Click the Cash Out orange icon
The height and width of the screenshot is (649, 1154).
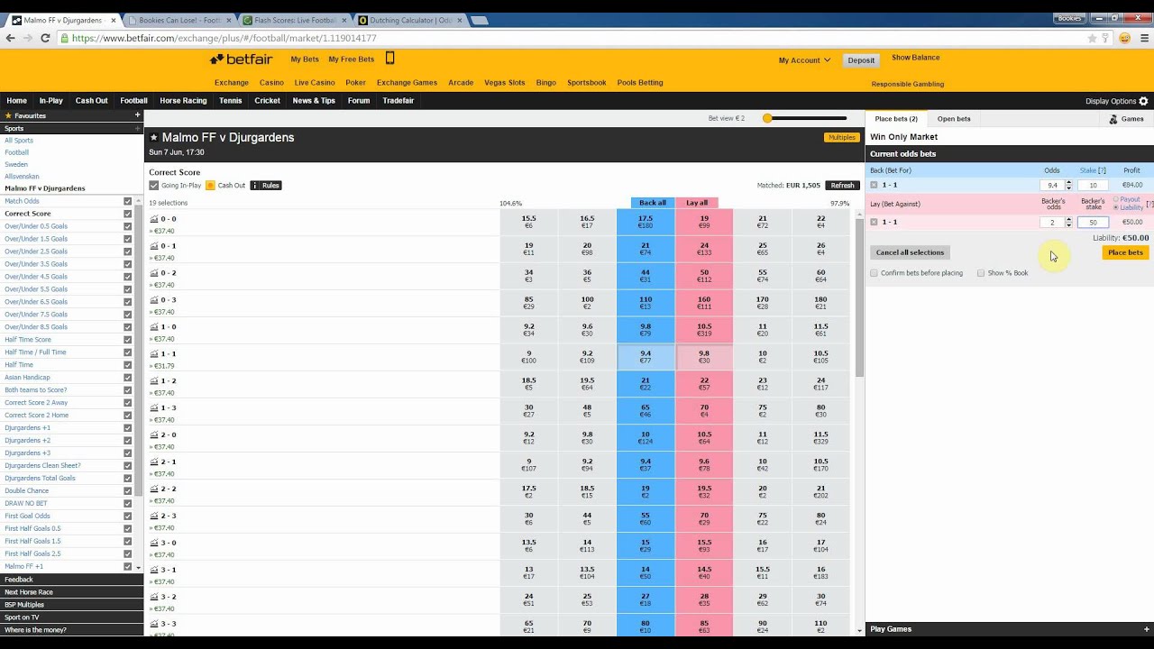point(210,186)
